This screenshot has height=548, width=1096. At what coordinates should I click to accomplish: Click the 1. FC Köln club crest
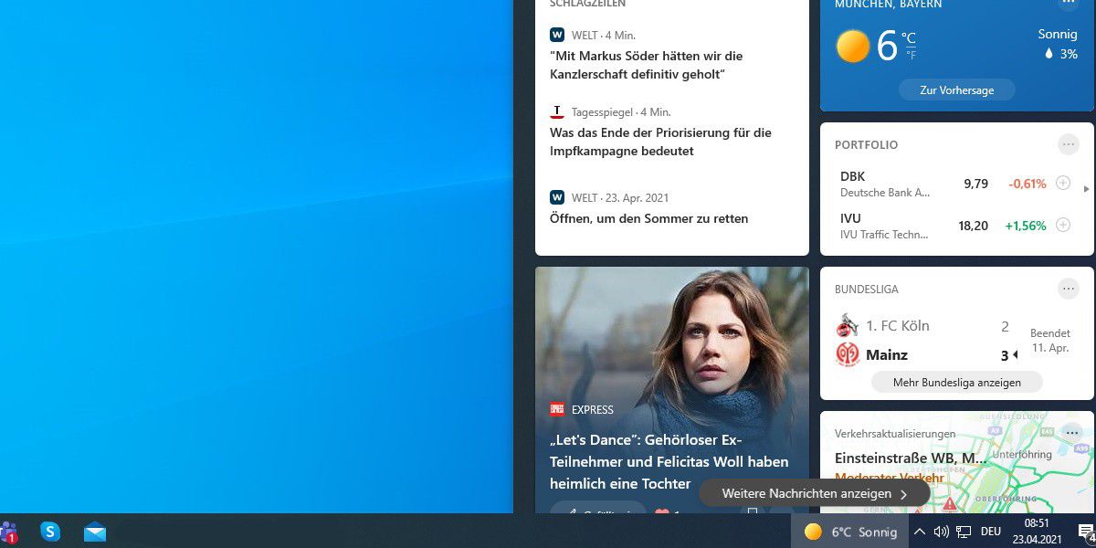[848, 326]
